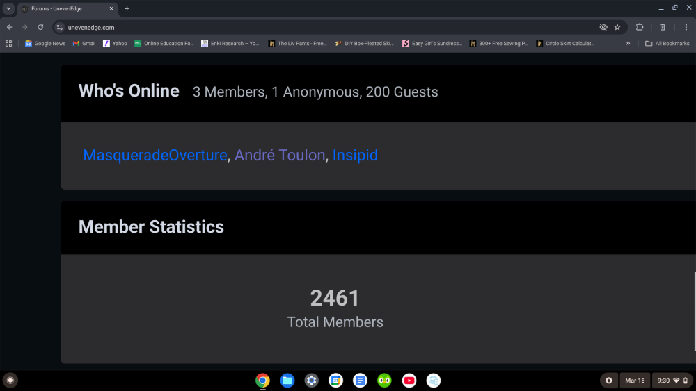Open the last globe app on the shelf

pos(433,381)
